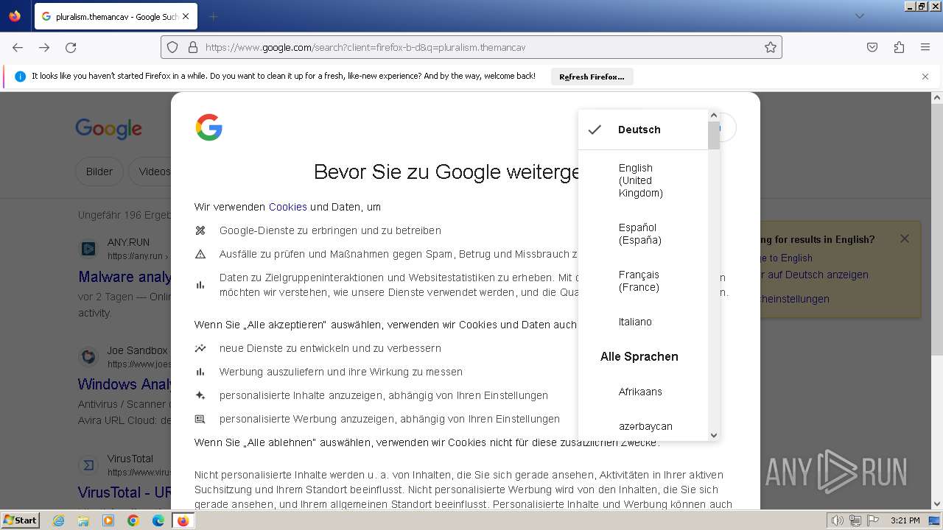Close the English results suggestion box
This screenshot has height=530, width=943.
[x=905, y=239]
